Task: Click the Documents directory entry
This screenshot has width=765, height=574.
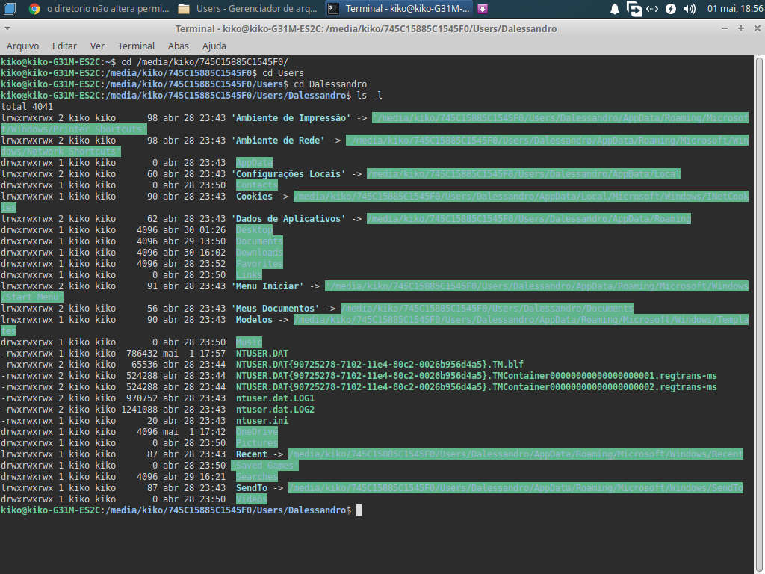Action: pos(259,241)
